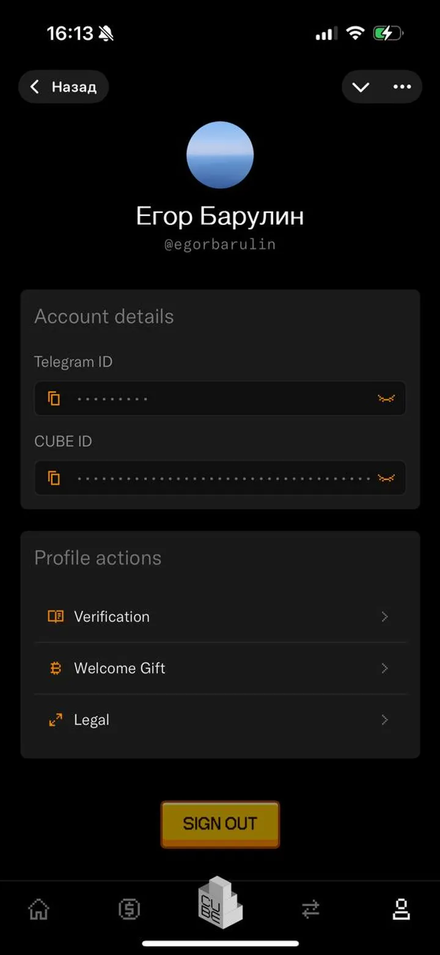Tap the SIGN OUT button

(220, 824)
